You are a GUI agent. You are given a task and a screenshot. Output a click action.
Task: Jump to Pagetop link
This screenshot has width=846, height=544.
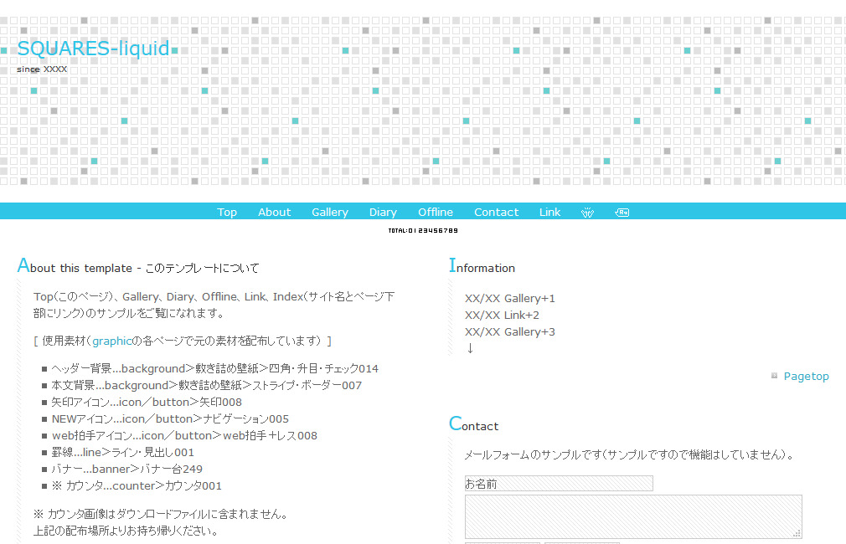tap(806, 377)
